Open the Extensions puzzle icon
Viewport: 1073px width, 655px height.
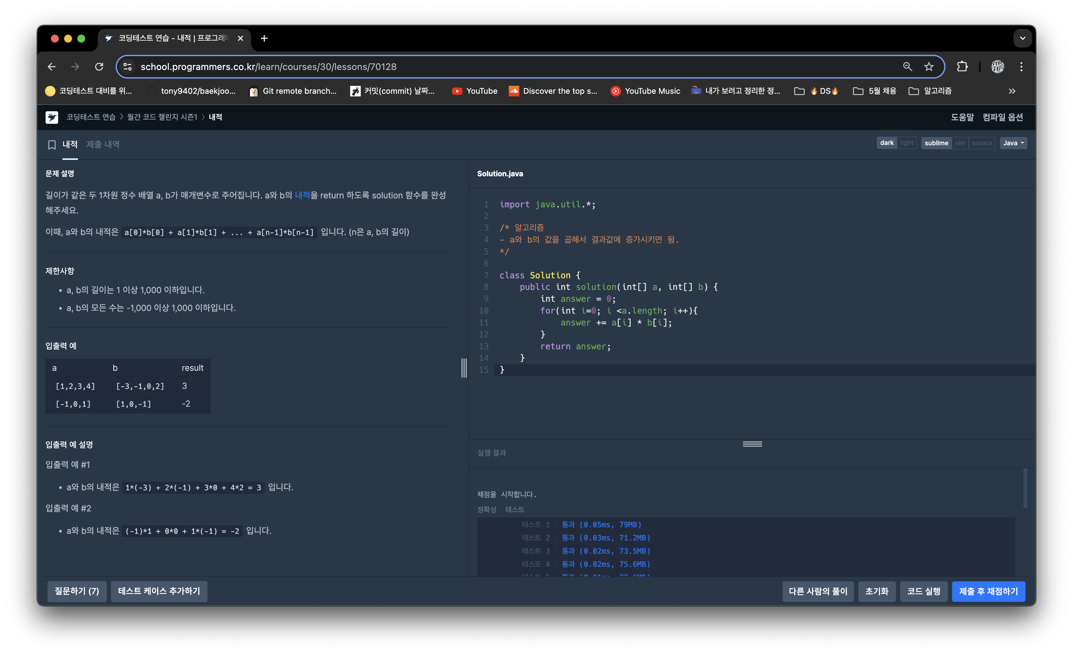962,67
